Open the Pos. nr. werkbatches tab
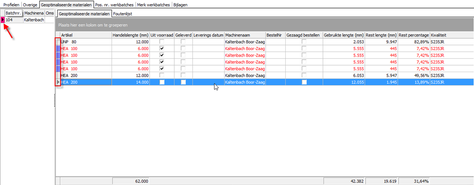This screenshot has height=185, width=474. click(x=114, y=5)
